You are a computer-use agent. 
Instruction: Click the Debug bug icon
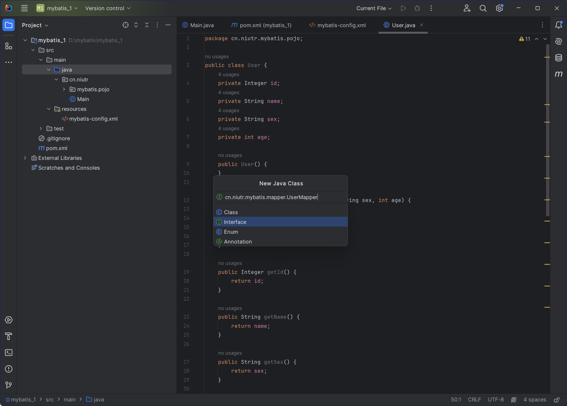[417, 8]
